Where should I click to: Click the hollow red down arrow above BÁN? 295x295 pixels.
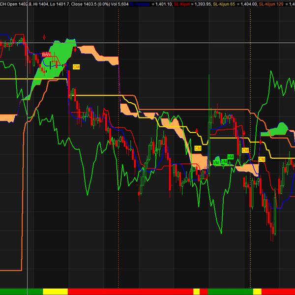[x=44, y=37]
